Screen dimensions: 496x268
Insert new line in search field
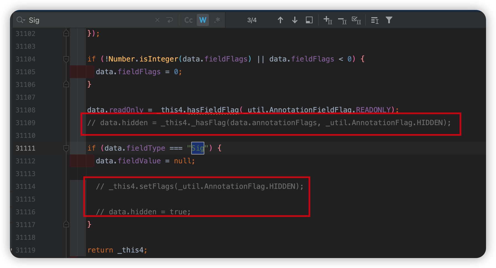[170, 20]
